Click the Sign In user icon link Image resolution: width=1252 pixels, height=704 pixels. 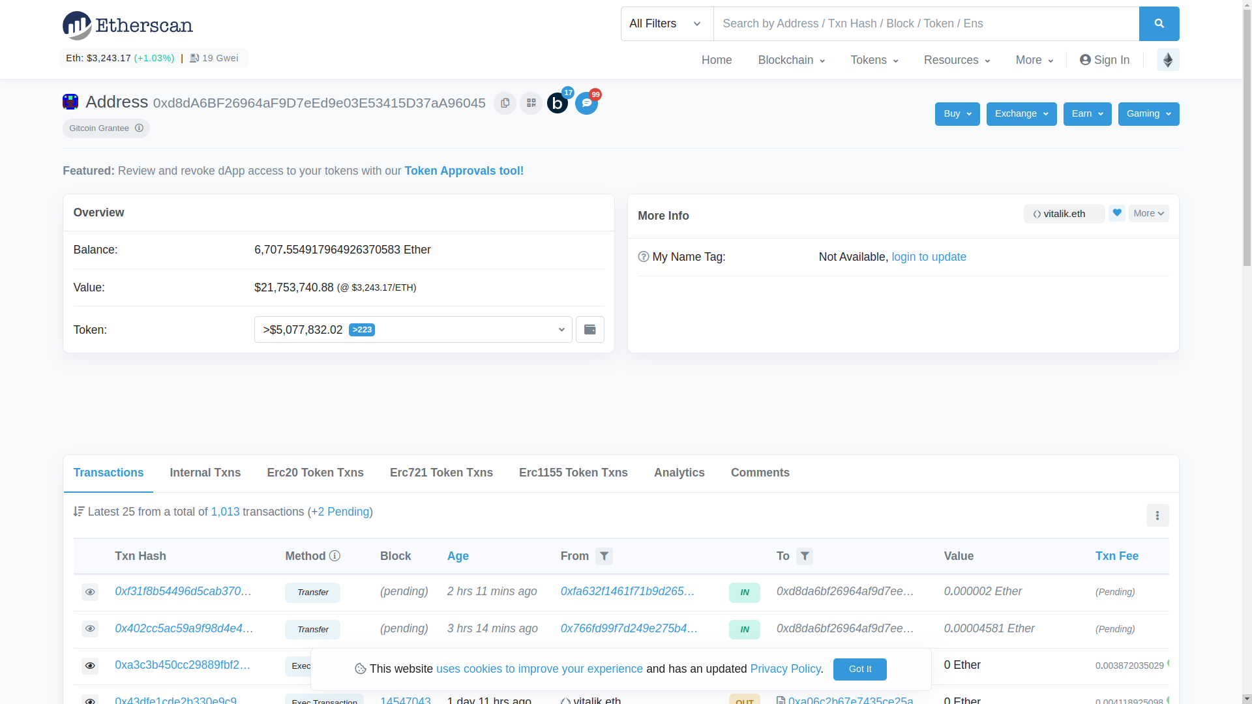point(1105,60)
